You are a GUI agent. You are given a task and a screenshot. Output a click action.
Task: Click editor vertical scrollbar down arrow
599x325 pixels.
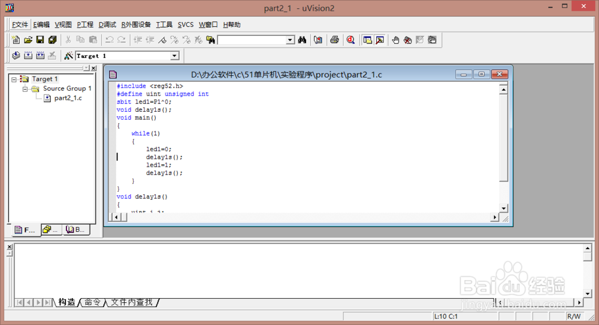click(x=504, y=208)
